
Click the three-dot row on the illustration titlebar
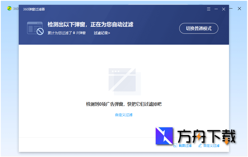pyautogui.click(x=115, y=71)
